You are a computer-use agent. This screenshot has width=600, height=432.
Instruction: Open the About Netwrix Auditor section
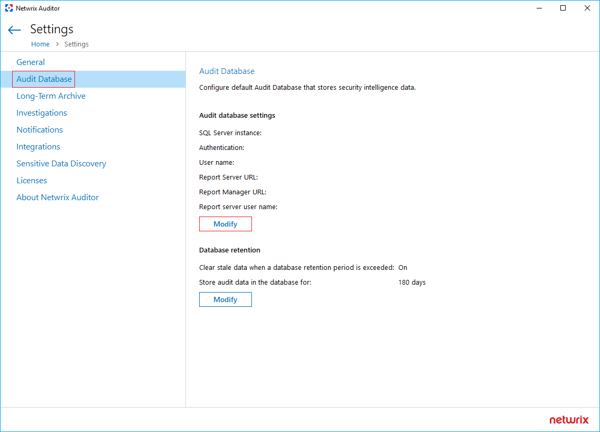[x=58, y=197]
